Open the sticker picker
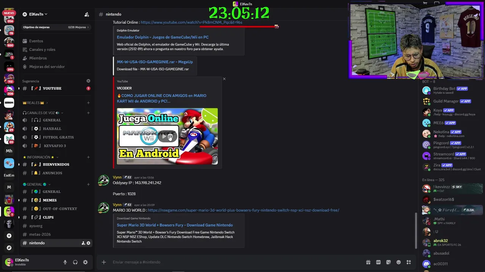Image resolution: width=485 pixels, height=272 pixels. (388, 262)
